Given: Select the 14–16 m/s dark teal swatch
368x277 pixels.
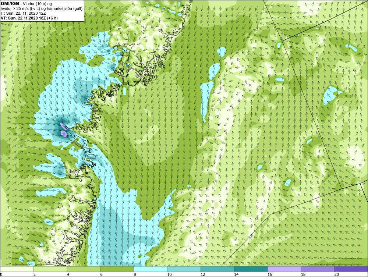Looking at the screenshot, I should pyautogui.click(x=251, y=269).
